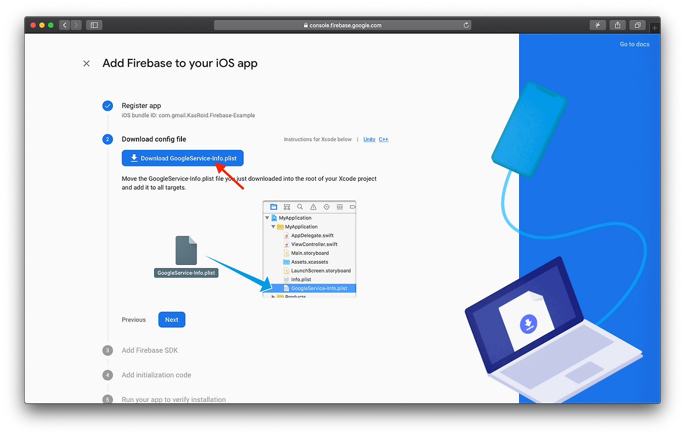Screen dimensions: 685x436
Task: Click the console.firebase.google.com address field
Action: [x=342, y=25]
